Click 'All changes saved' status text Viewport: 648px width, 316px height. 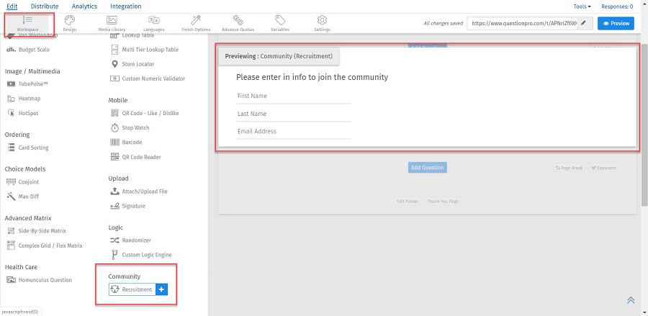pos(443,24)
